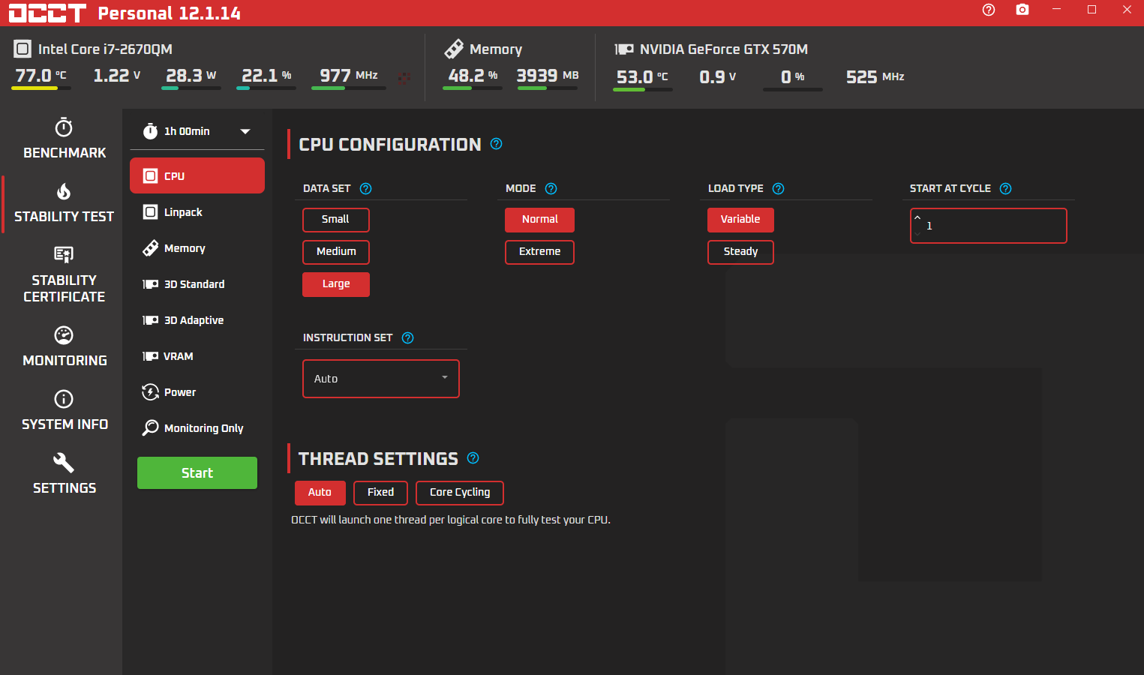Go to the Stability Test section
Viewport: 1144px width, 675px height.
64,202
